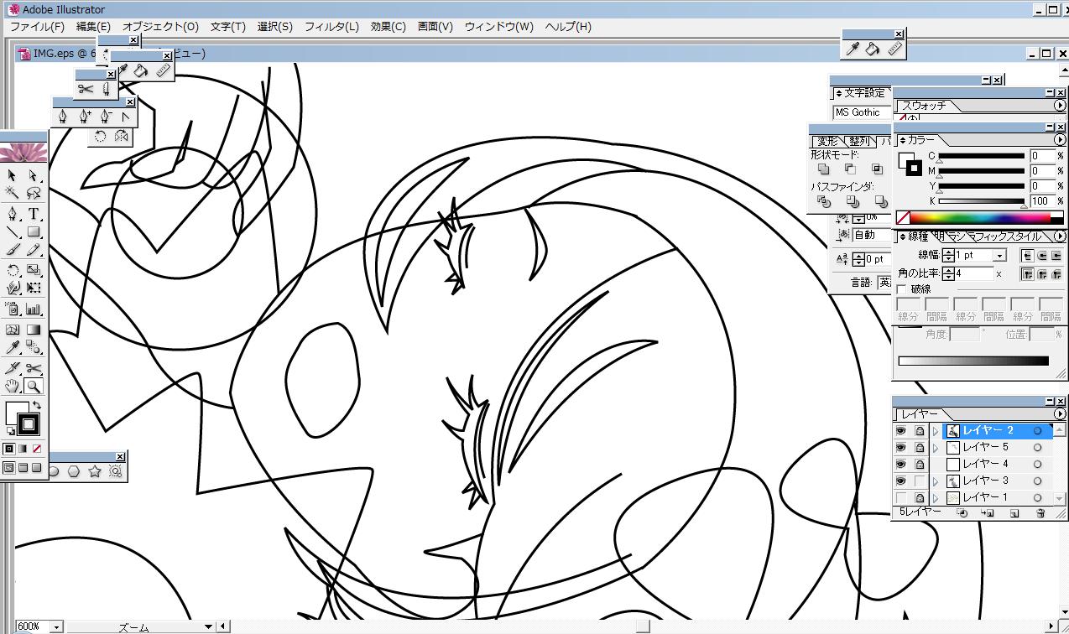Click Paint Bucket in top-right floating palette
This screenshot has height=634, width=1069.
click(873, 49)
